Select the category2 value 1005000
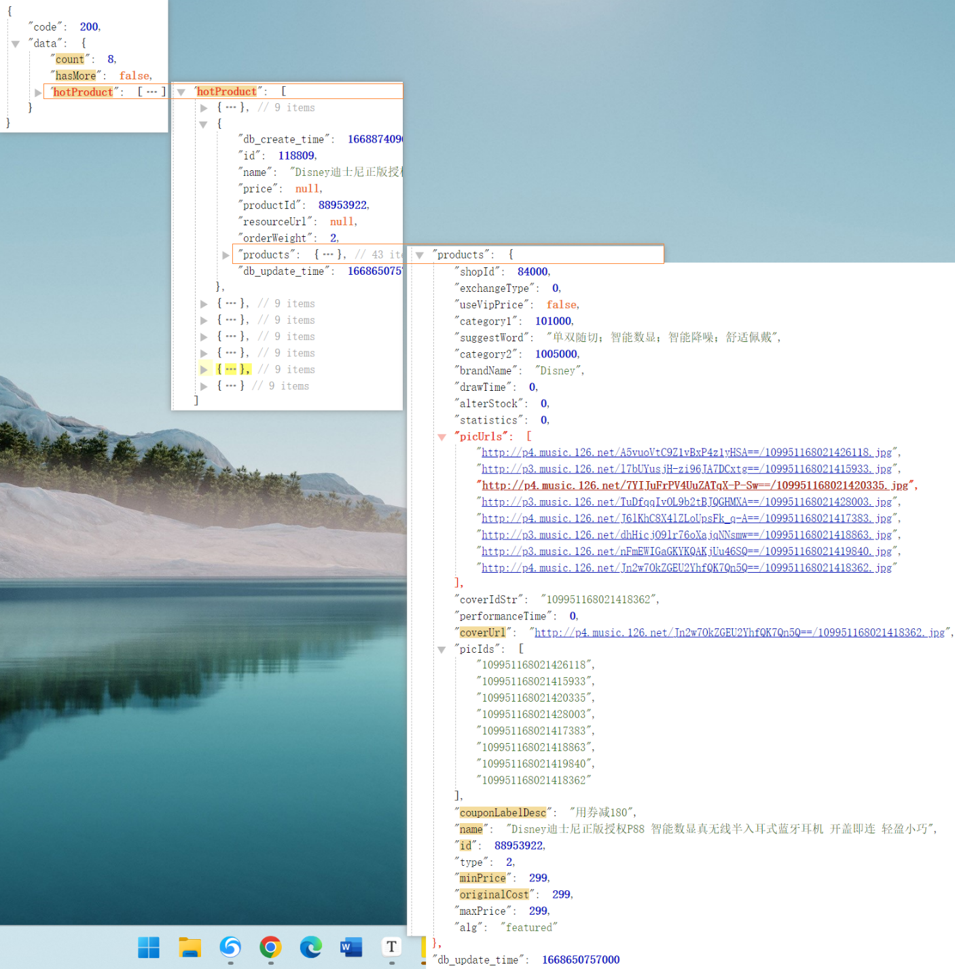The height and width of the screenshot is (969, 955). coord(556,354)
